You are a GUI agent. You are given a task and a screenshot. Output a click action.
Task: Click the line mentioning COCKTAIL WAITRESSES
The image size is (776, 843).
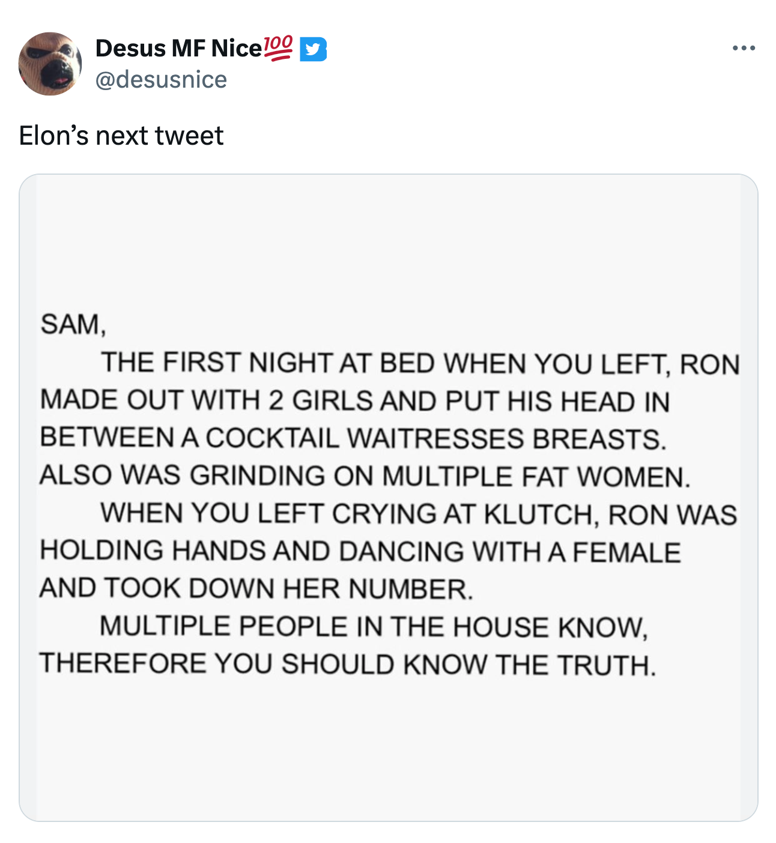tap(353, 438)
